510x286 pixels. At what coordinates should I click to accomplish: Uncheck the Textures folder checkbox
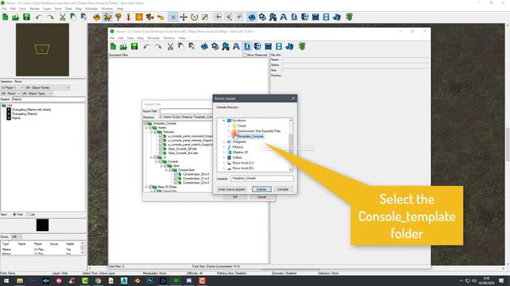pos(155,132)
